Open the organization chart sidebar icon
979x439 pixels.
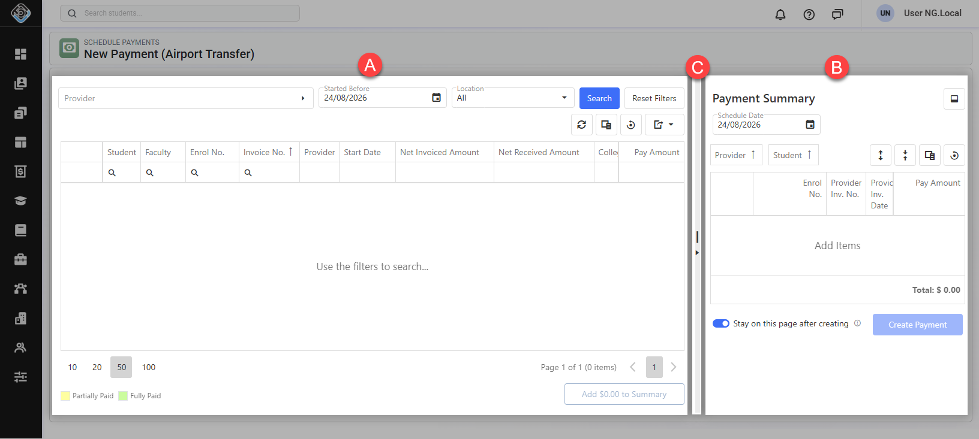20,289
